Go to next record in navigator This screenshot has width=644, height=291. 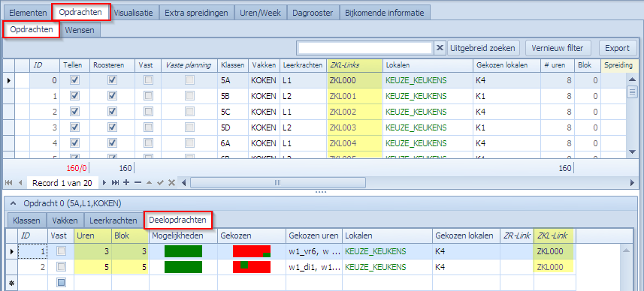(x=104, y=182)
